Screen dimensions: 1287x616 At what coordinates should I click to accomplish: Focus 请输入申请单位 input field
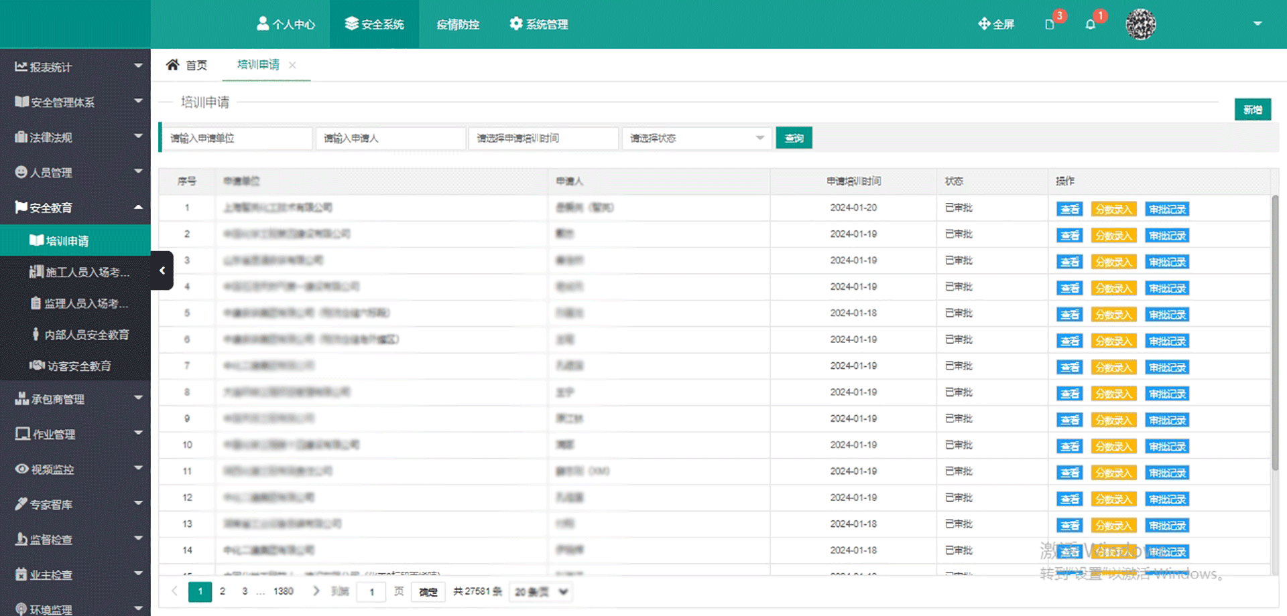pyautogui.click(x=237, y=138)
